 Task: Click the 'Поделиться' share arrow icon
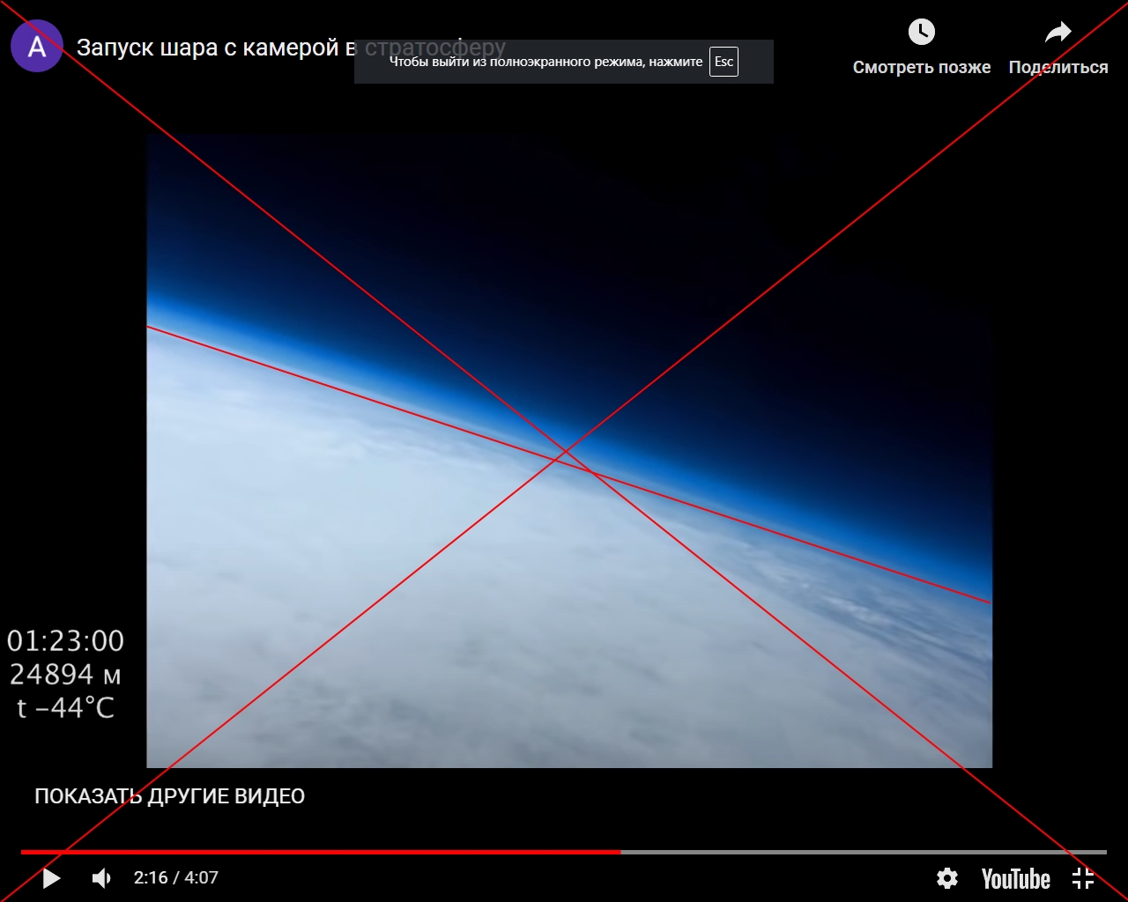pyautogui.click(x=1057, y=33)
